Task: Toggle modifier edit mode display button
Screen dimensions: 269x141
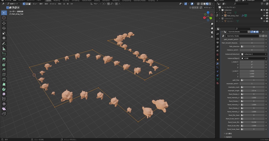Action: click(252, 32)
